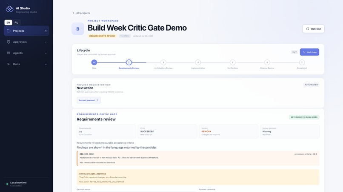Switch language to EN
The width and height of the screenshot is (343, 192).
click(9, 22)
